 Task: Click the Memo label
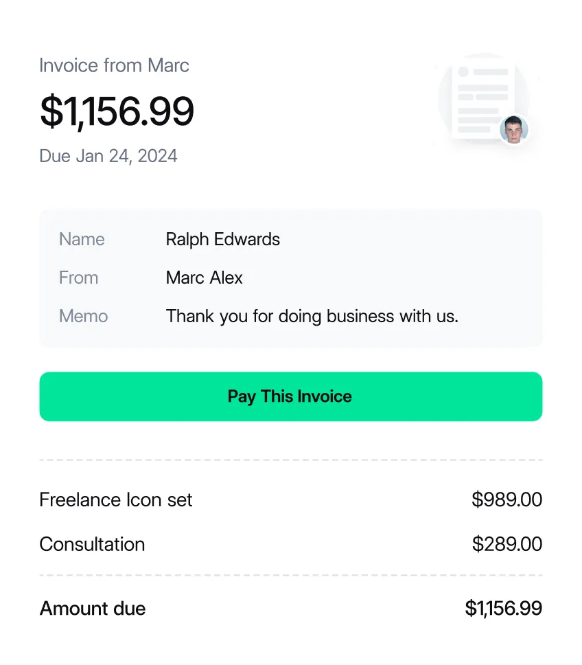coord(83,316)
